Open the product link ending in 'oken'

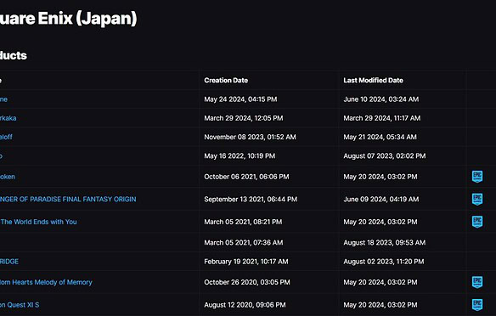[8, 177]
